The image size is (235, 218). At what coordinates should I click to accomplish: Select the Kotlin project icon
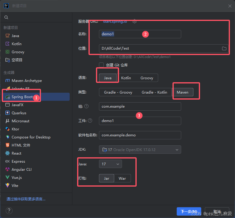pyautogui.click(x=7, y=44)
